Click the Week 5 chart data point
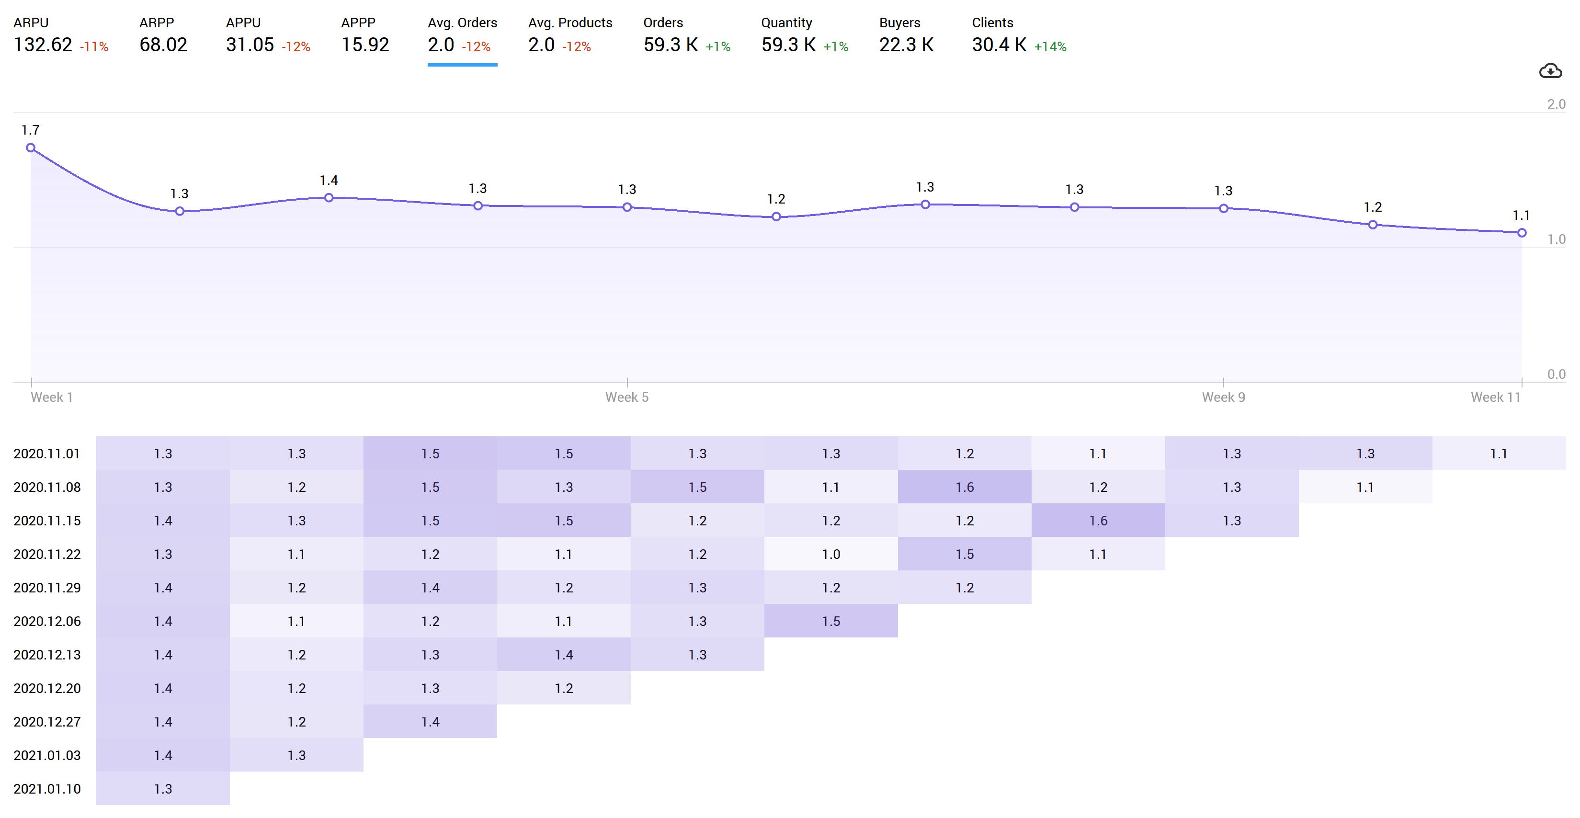 (x=627, y=207)
